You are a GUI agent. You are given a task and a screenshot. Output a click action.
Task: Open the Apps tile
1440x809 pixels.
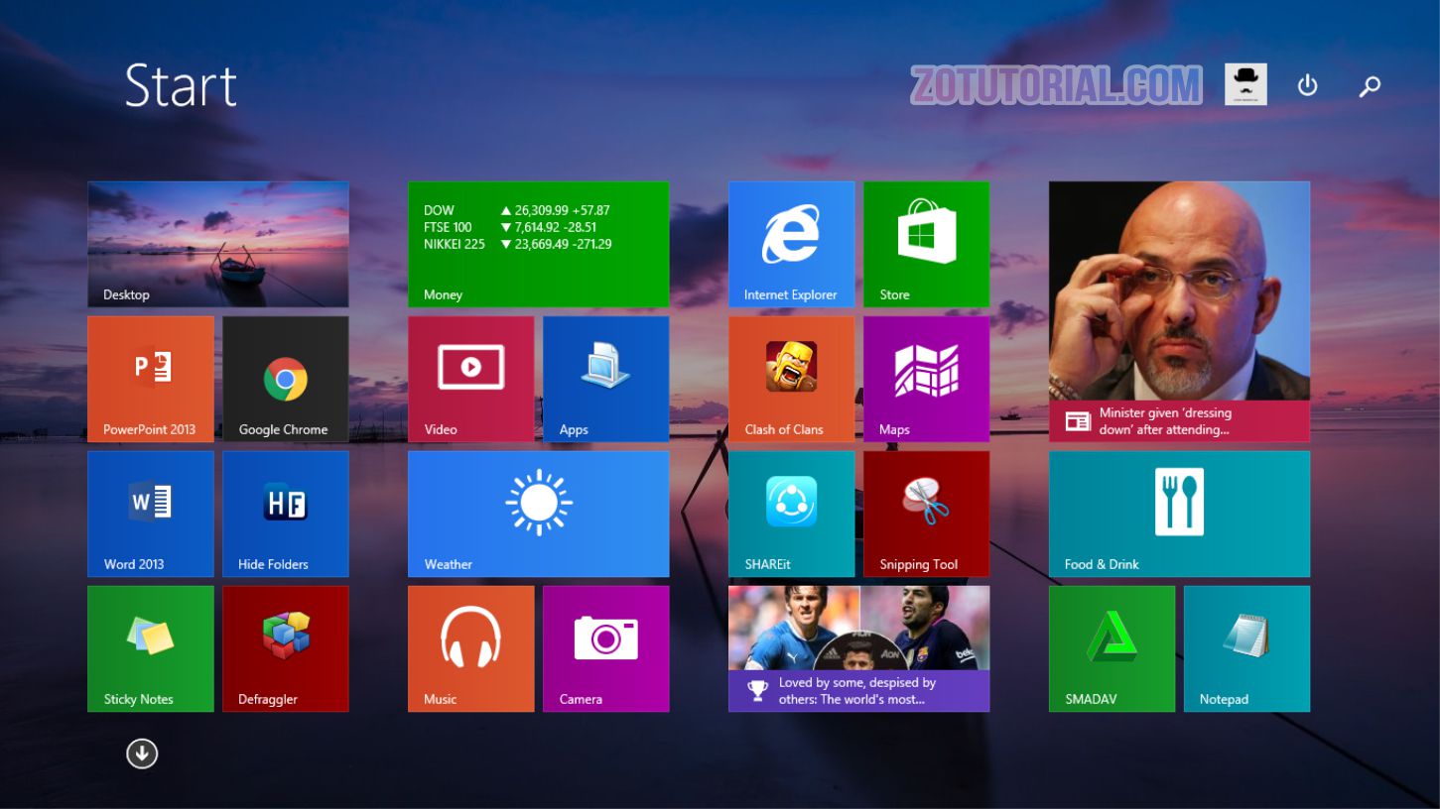[606, 379]
